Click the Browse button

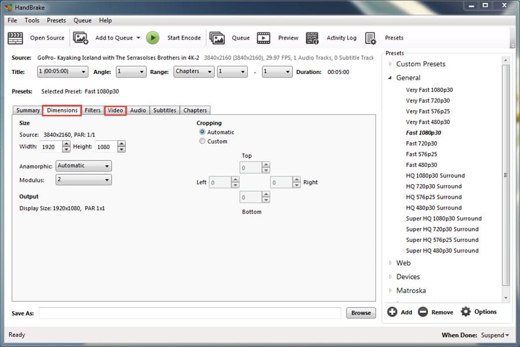pyautogui.click(x=361, y=313)
